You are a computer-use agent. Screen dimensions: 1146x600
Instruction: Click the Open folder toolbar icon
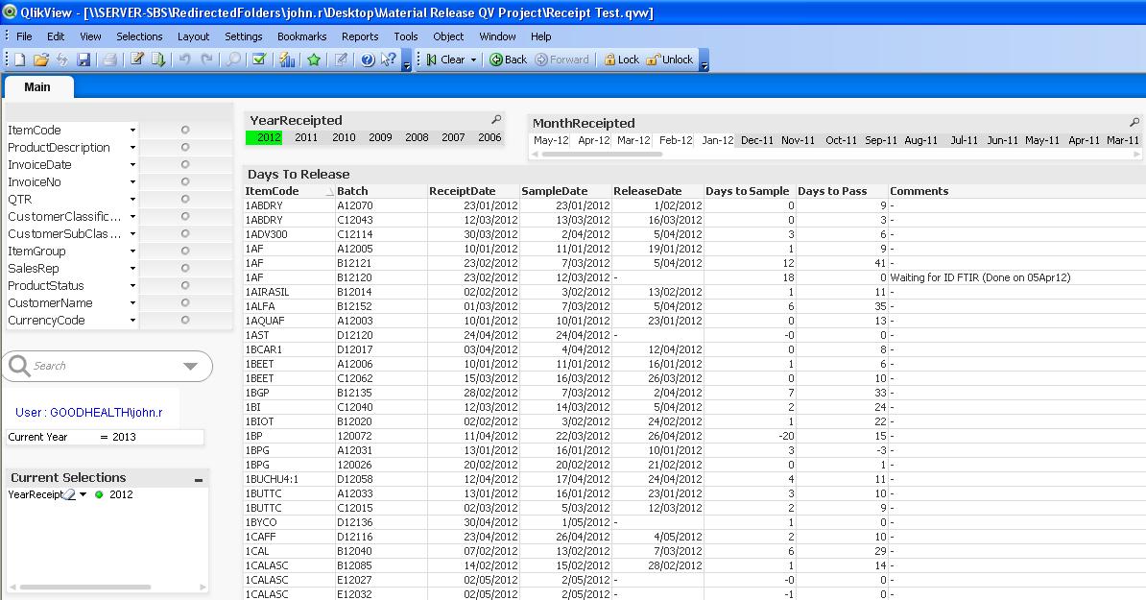[x=40, y=60]
